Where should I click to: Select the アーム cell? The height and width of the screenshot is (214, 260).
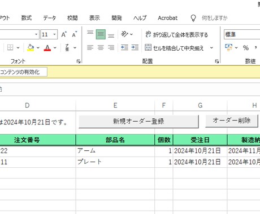pyautogui.click(x=115, y=151)
